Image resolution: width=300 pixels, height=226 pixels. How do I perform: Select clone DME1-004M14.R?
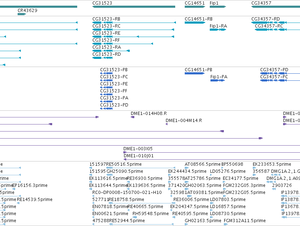184,121
